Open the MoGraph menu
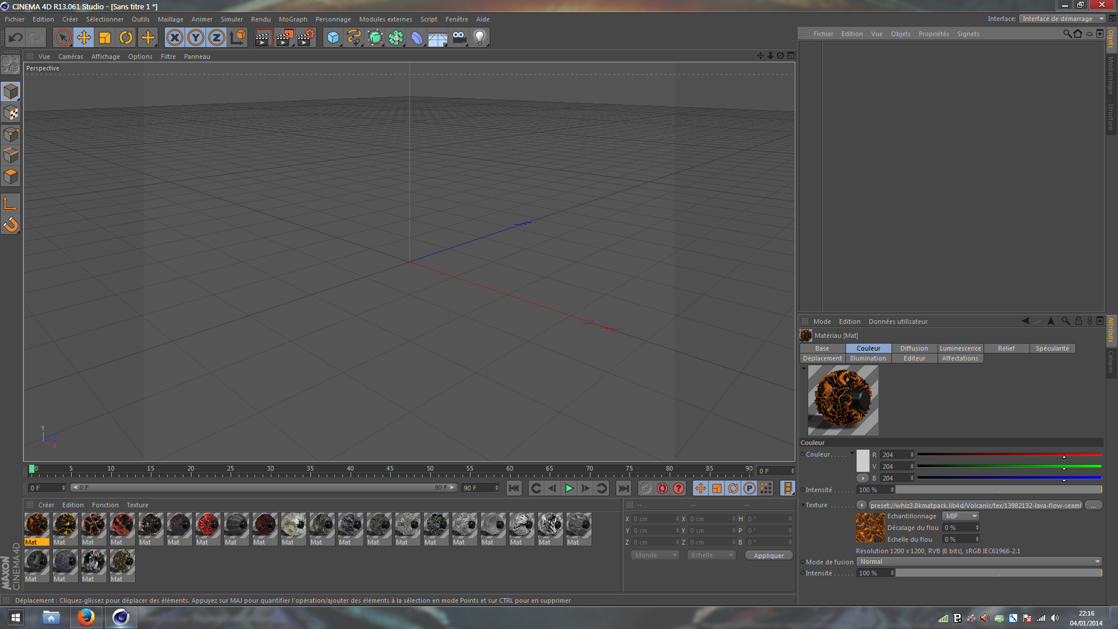1118x629 pixels. pyautogui.click(x=293, y=19)
